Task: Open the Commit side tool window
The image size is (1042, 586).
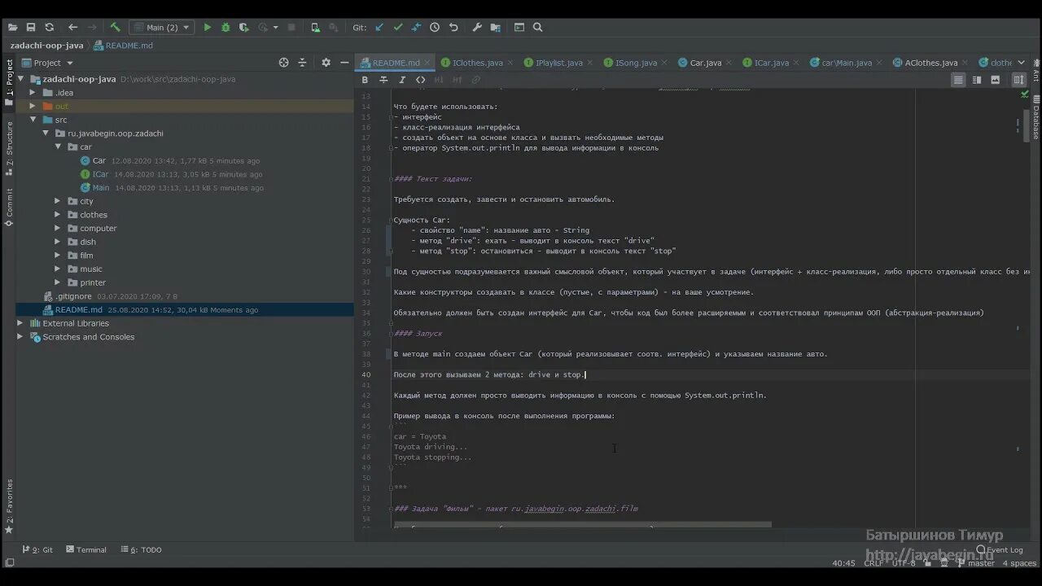Action: [9, 207]
